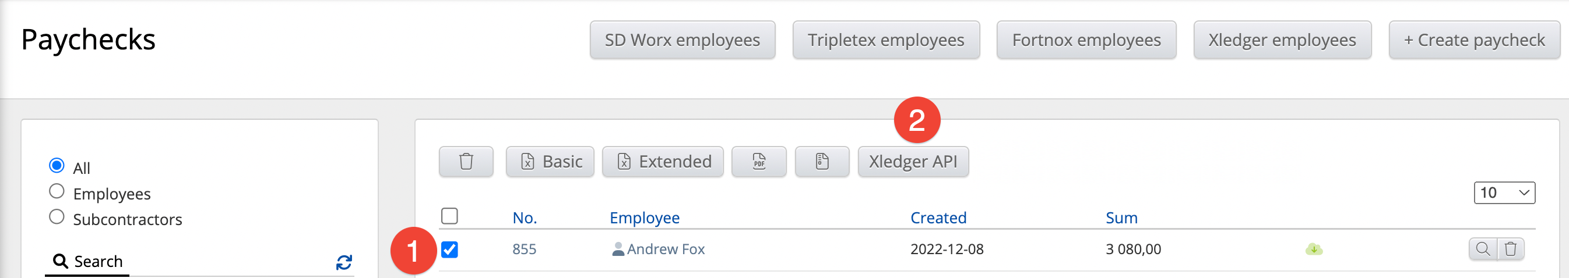The width and height of the screenshot is (1569, 278).
Task: Sort table by Sum column
Action: pyautogui.click(x=1121, y=218)
